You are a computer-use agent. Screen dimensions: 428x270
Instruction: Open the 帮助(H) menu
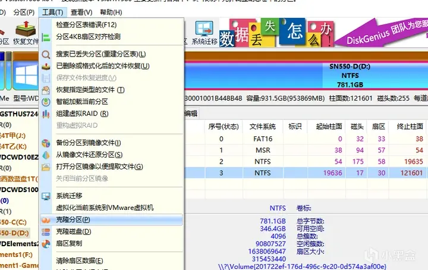click(111, 12)
